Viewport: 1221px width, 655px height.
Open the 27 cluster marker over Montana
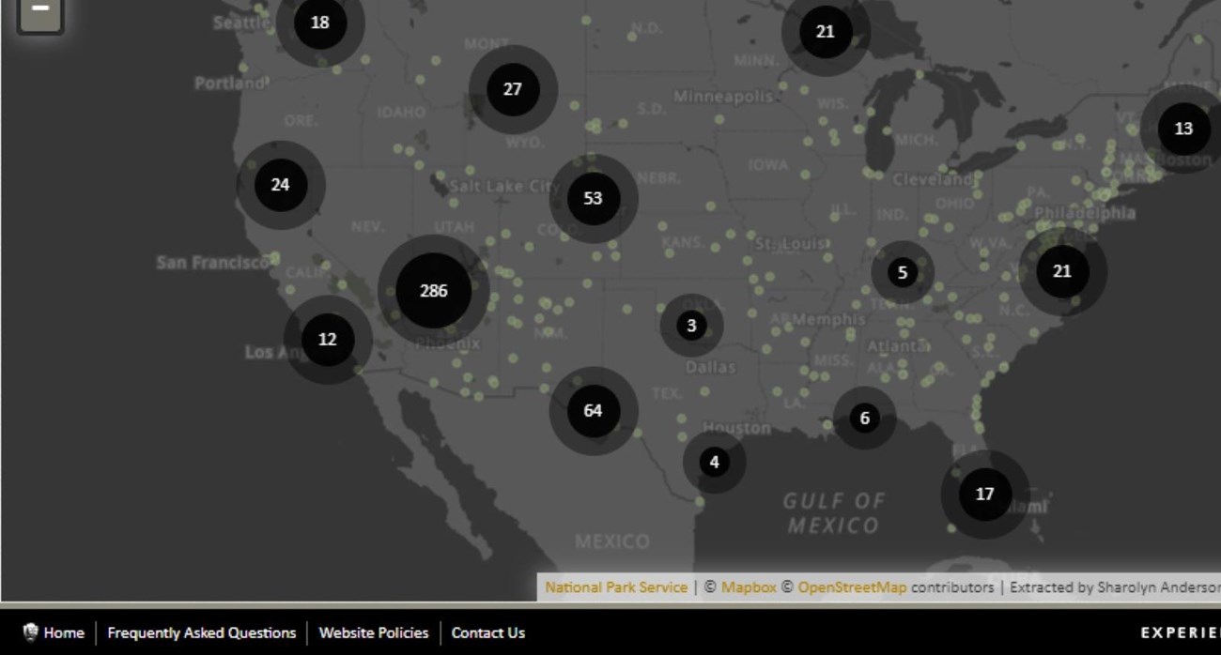tap(513, 89)
